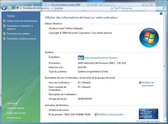This screenshot has width=168, height=124.
Task: Select WORKGROUP value
Action: coord(85,99)
